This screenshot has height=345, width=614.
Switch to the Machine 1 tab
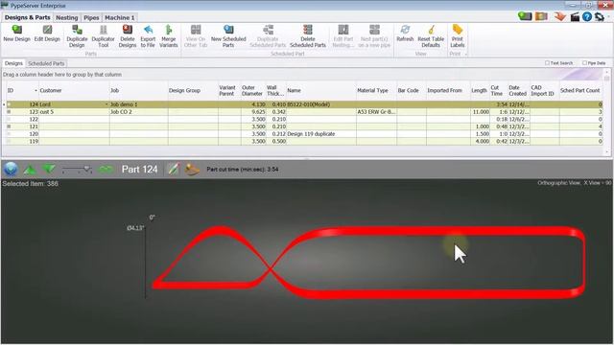coord(119,17)
